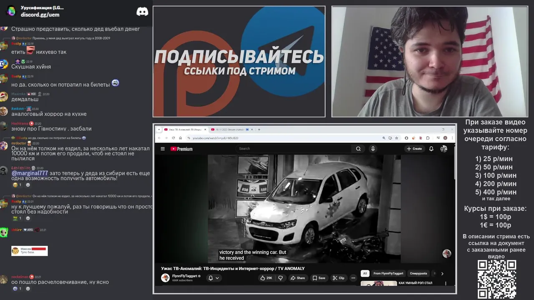Click the site info icon beside the URL
This screenshot has width=534, height=300.
coord(189,138)
